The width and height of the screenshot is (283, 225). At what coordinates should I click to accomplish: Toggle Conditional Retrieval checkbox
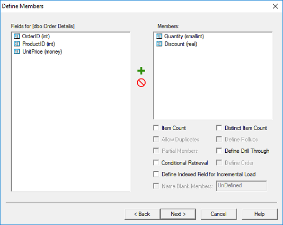(x=156, y=163)
